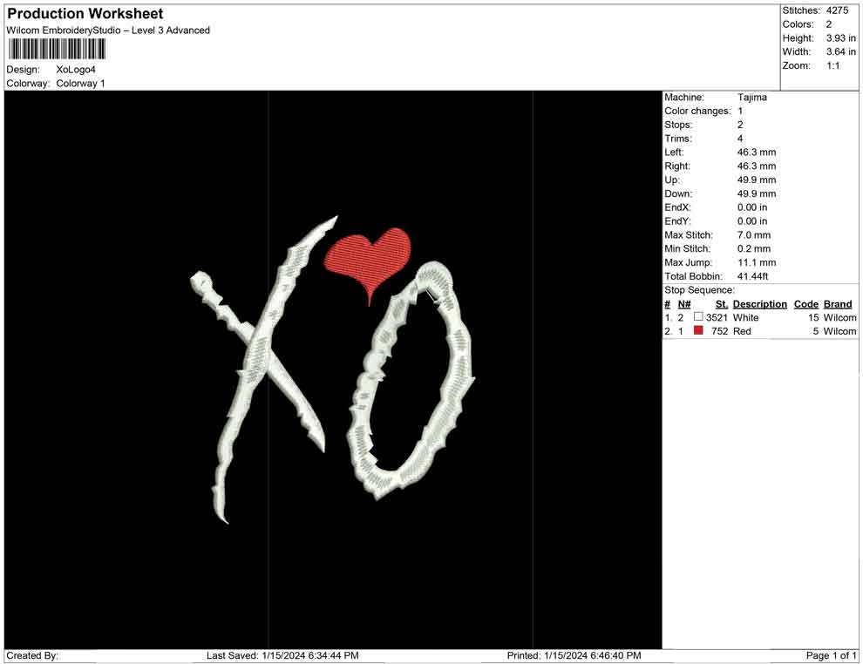Click the white O letter embroidery

point(411,380)
